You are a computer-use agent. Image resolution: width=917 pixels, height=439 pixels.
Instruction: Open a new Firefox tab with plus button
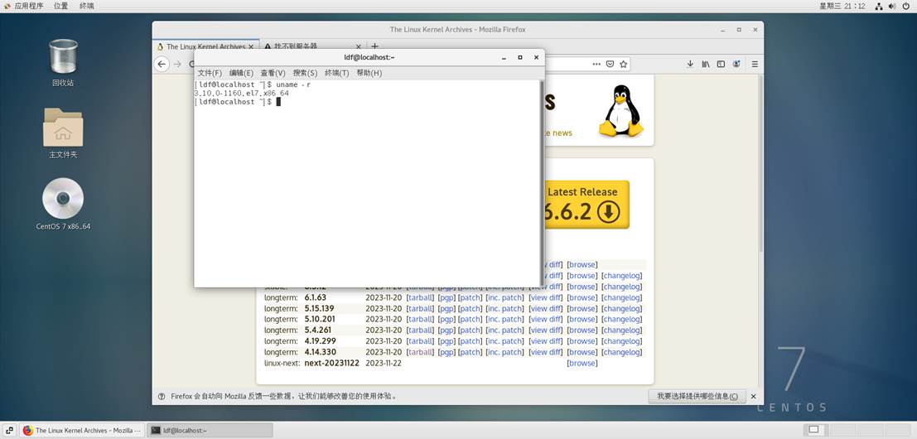pyautogui.click(x=375, y=46)
